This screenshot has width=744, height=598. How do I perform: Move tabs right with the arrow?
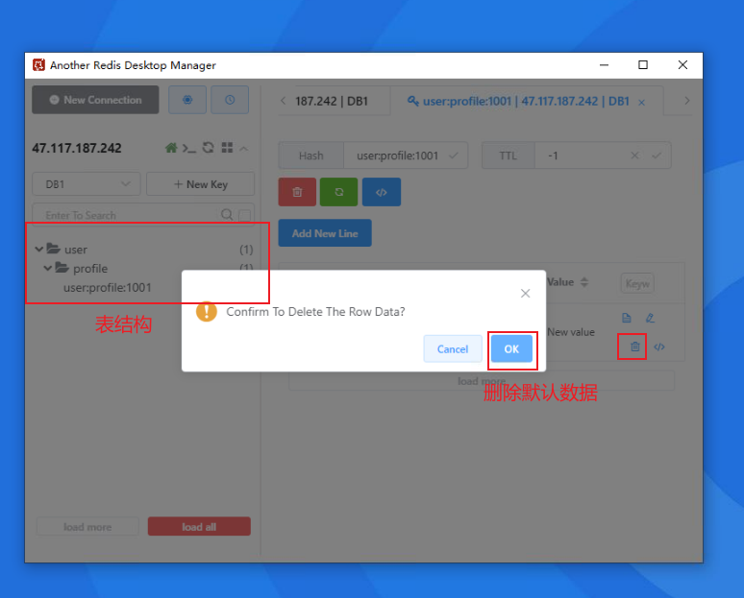(x=686, y=101)
